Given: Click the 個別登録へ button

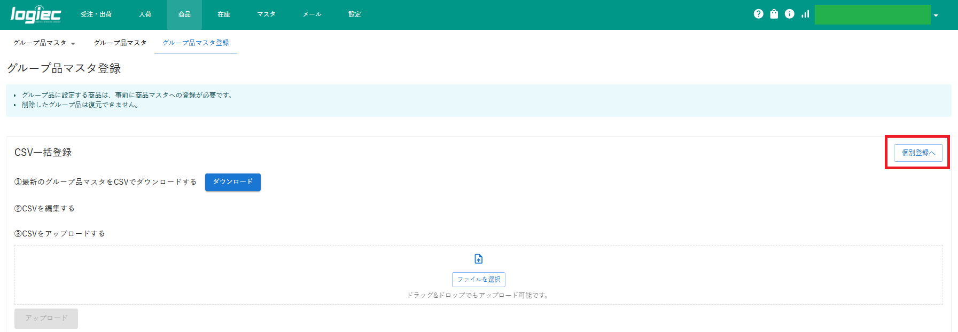Looking at the screenshot, I should 918,153.
